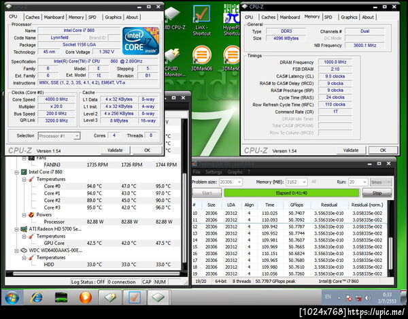This screenshot has width=408, height=319.
Task: Open Graphics tab in right CPU-Z window
Action: click(349, 17)
